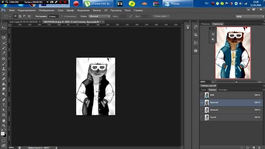Viewport: 265px width, 149px height.
Task: Select the Rectangle shape tool
Action: 4,115
